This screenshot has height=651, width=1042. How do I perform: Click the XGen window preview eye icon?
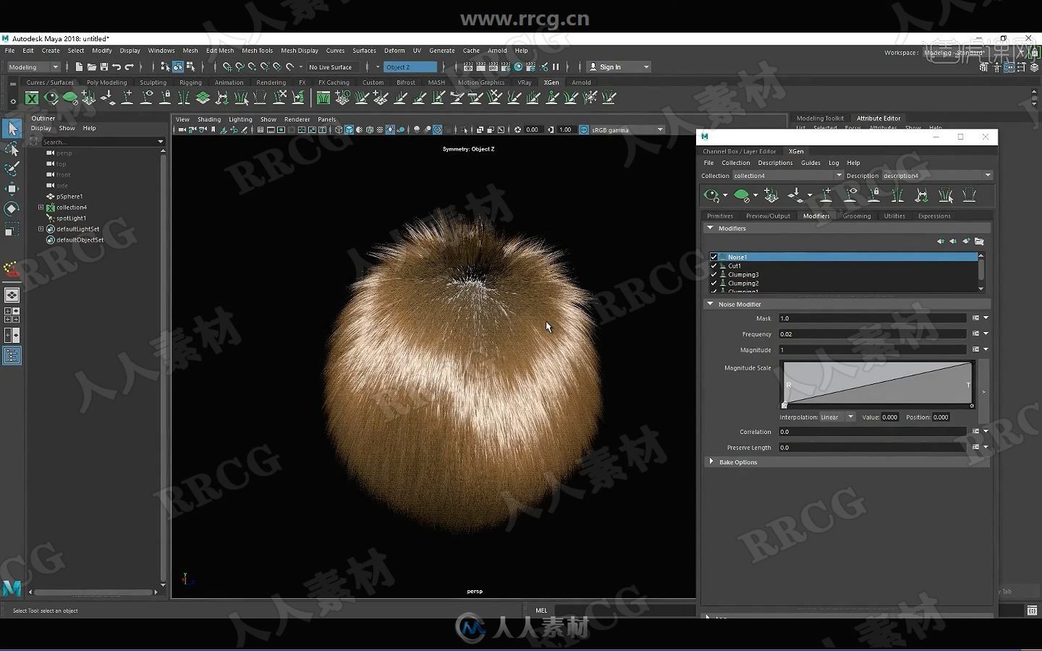click(711, 195)
